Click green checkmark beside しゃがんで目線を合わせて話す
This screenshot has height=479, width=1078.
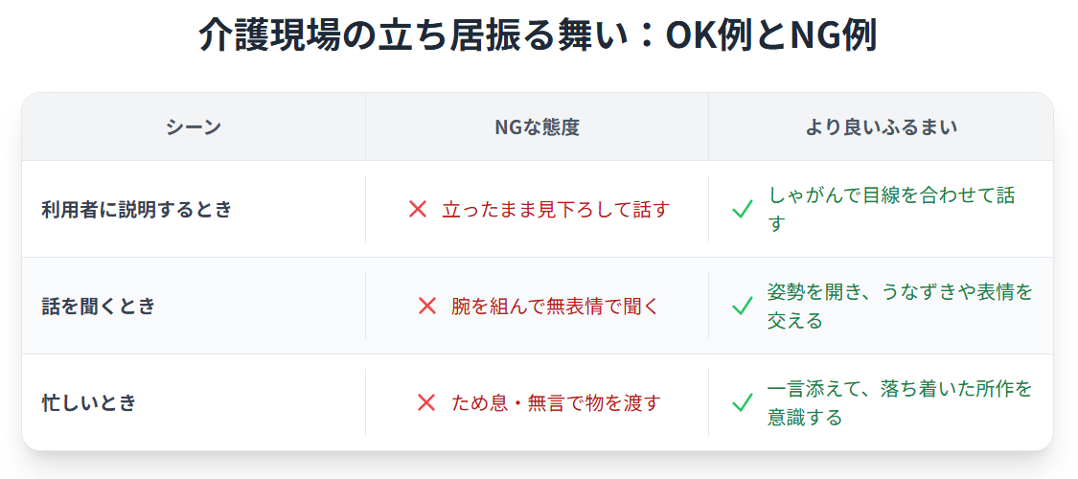743,210
